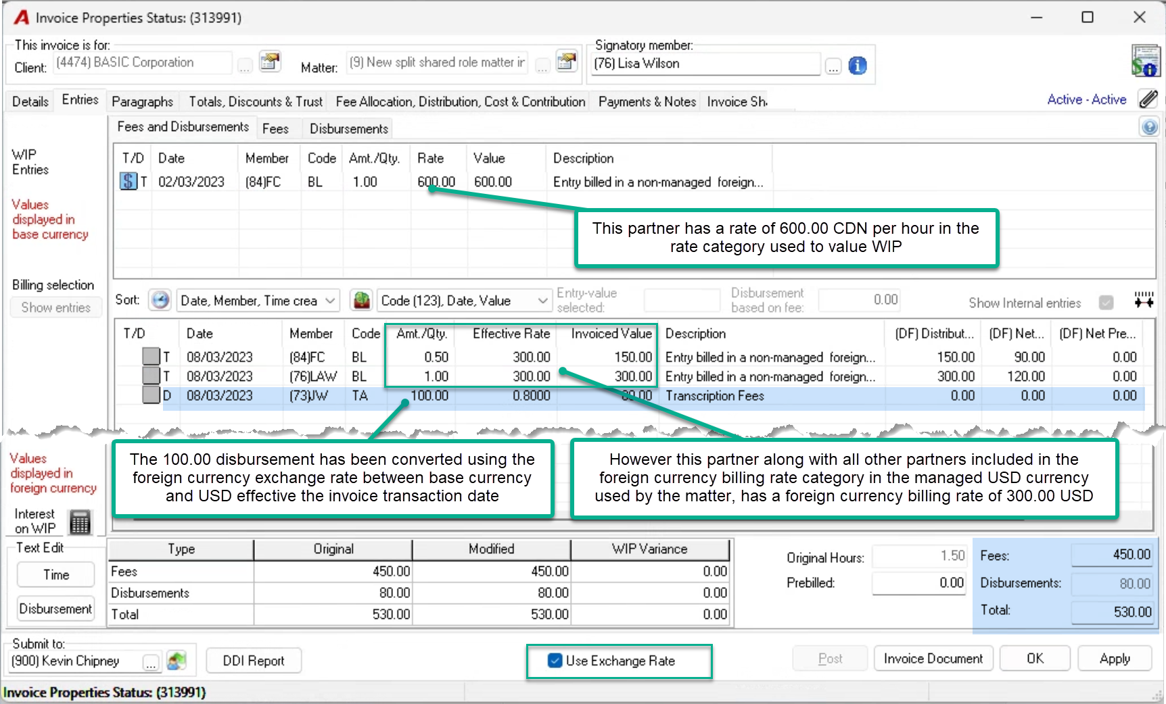Browse for client with ellipsis button
Image resolution: width=1166 pixels, height=704 pixels.
[245, 66]
